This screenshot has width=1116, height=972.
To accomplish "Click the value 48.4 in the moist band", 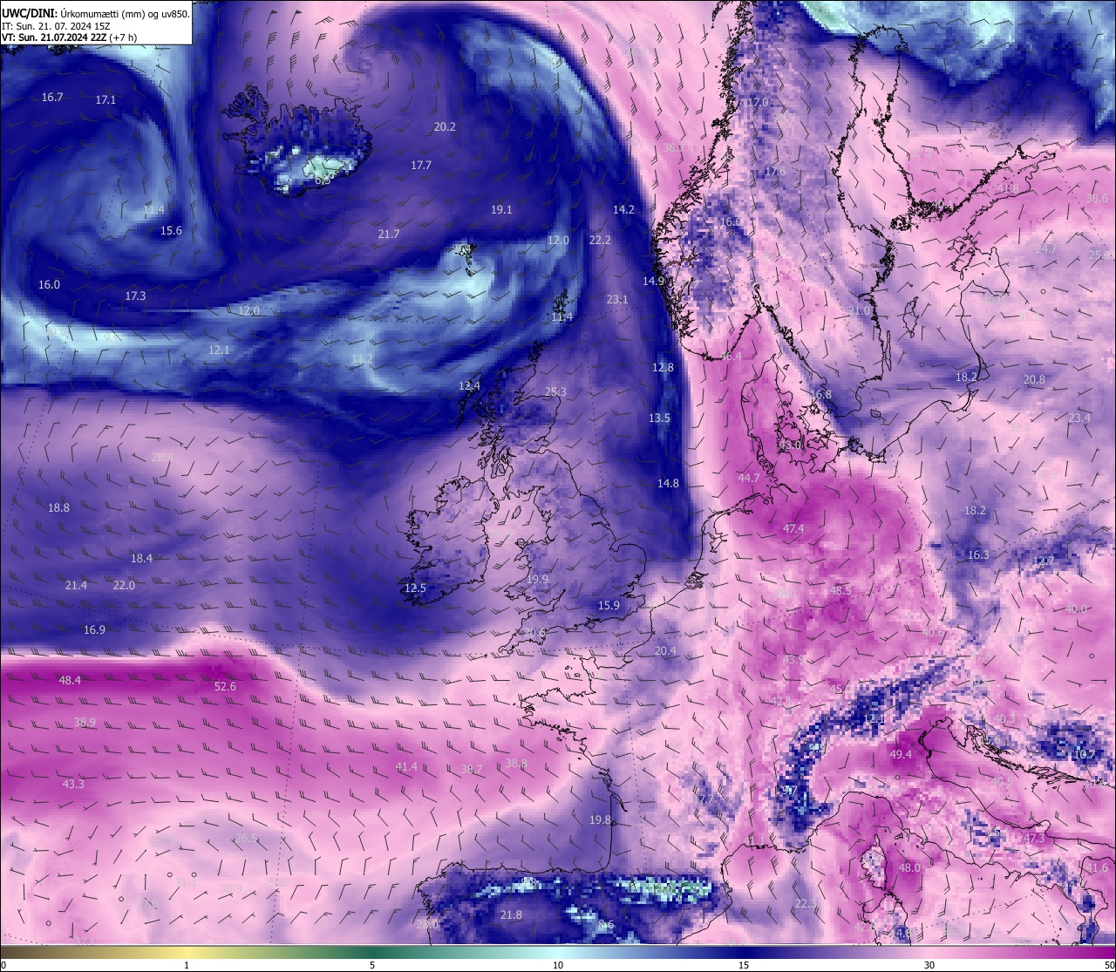I will tap(70, 681).
